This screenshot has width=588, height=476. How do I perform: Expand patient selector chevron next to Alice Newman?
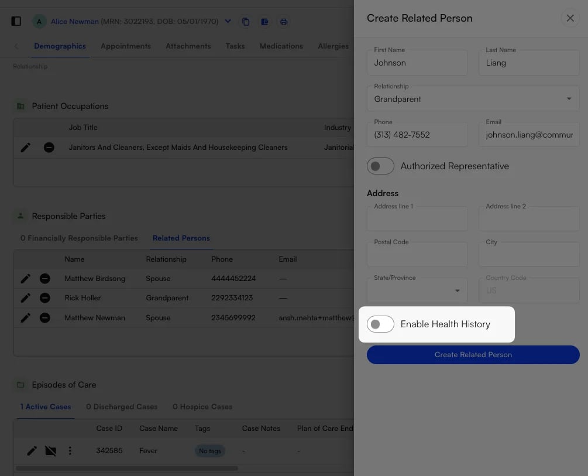click(x=228, y=21)
